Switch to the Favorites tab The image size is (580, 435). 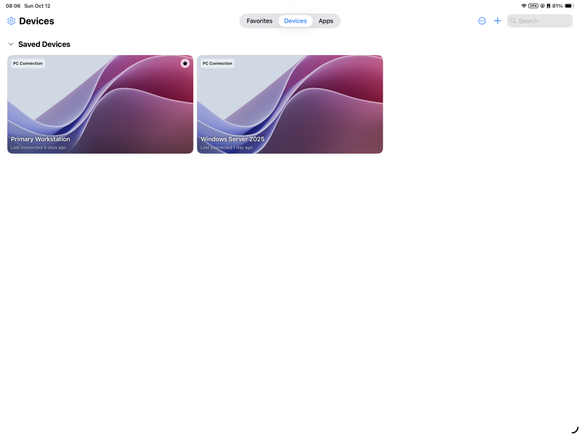pyautogui.click(x=259, y=20)
